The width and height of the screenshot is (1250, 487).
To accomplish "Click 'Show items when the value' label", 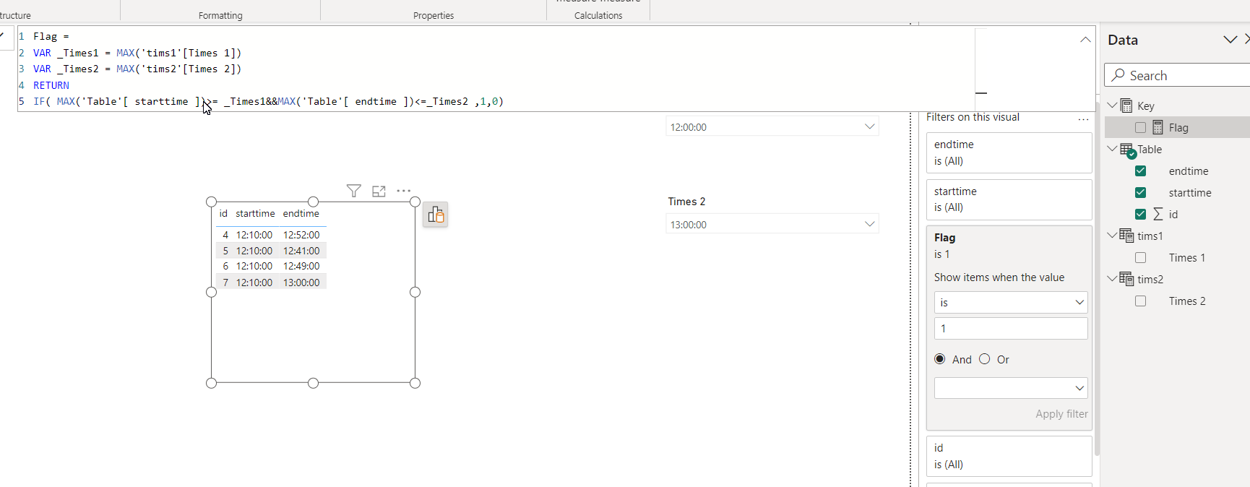I will (x=999, y=277).
